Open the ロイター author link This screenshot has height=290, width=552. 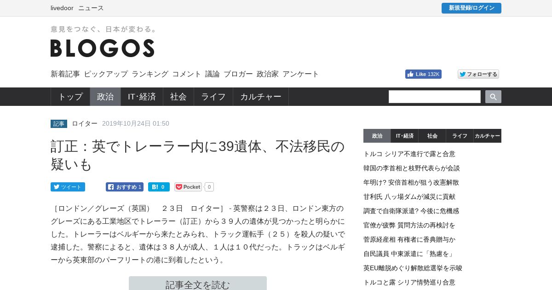click(x=85, y=123)
